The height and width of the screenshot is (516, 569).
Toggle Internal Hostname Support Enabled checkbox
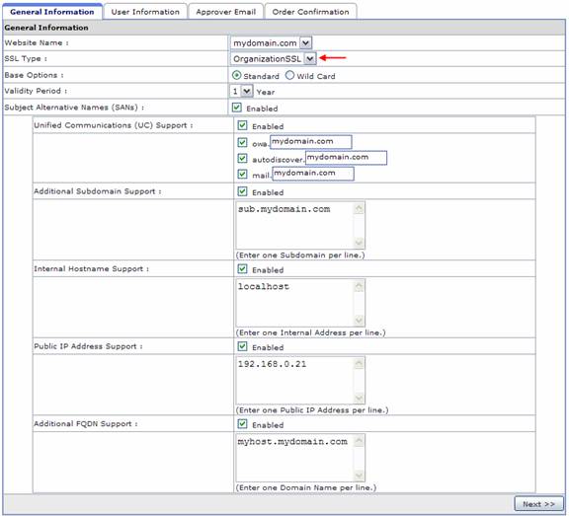pos(242,269)
